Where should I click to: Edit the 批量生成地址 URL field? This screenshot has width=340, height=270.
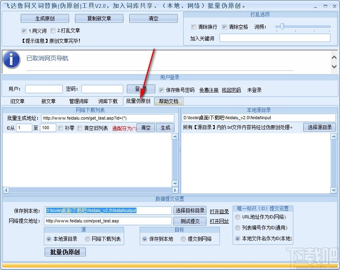pos(108,118)
